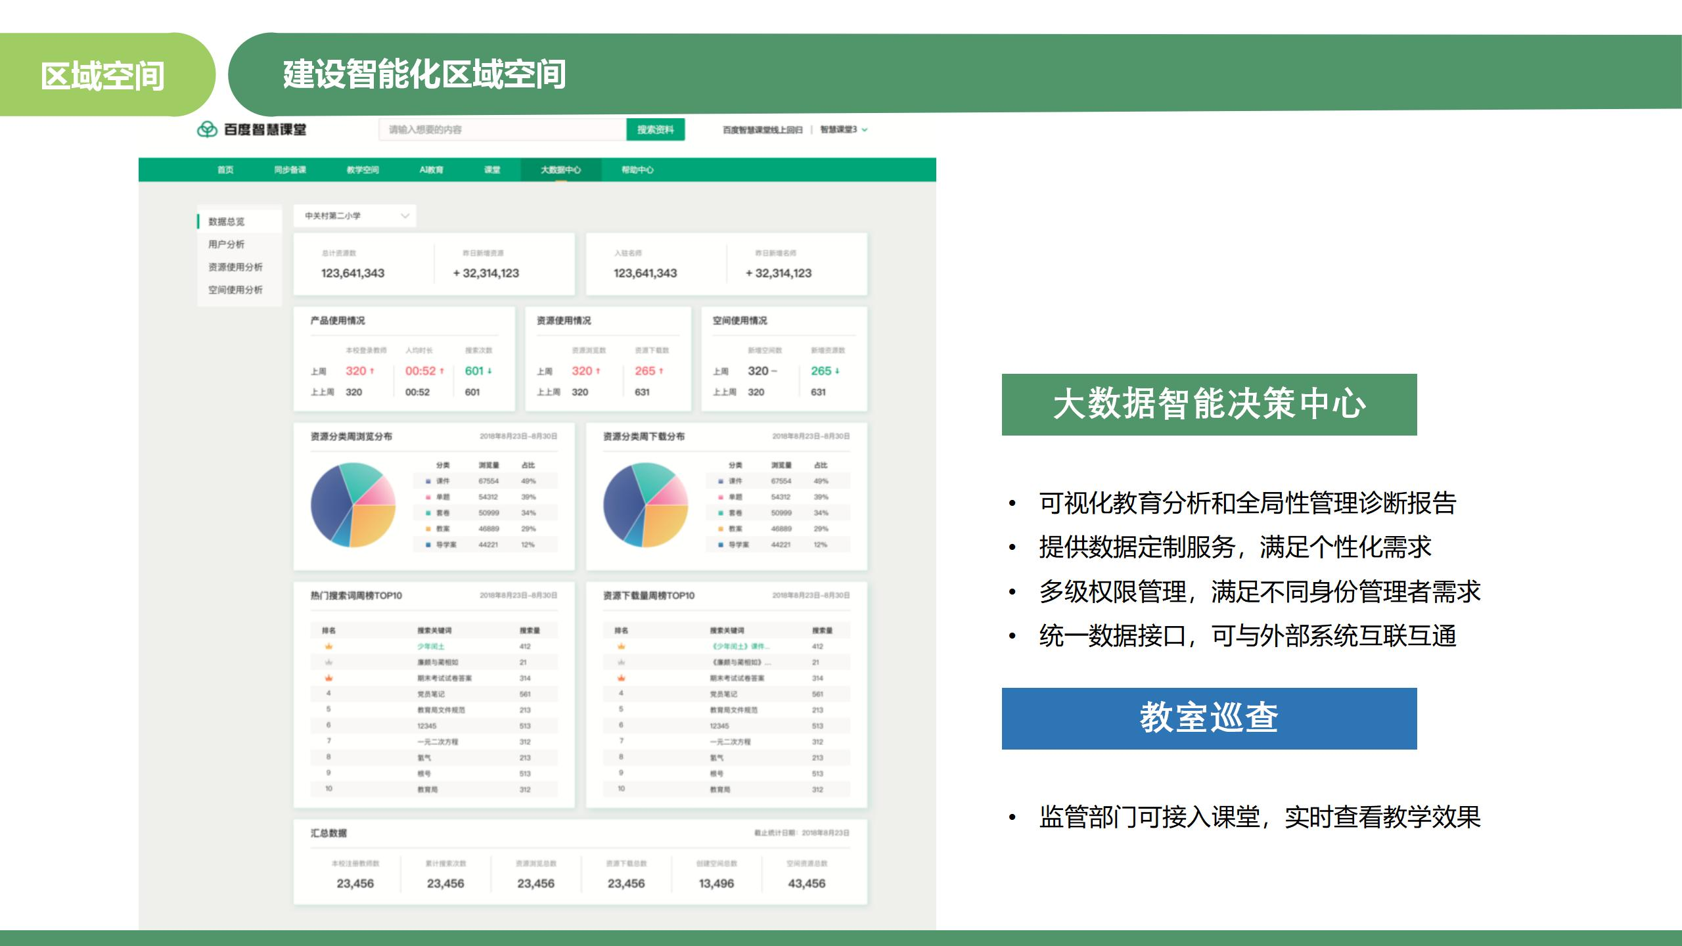Image resolution: width=1682 pixels, height=946 pixels.
Task: Click the 请输入想要的内容 search field
Action: [503, 129]
